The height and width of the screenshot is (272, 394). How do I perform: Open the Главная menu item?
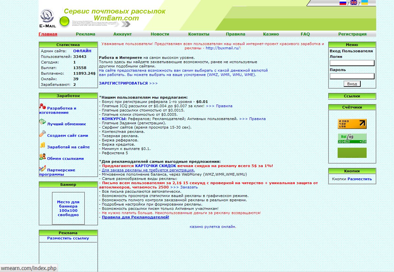point(48,34)
